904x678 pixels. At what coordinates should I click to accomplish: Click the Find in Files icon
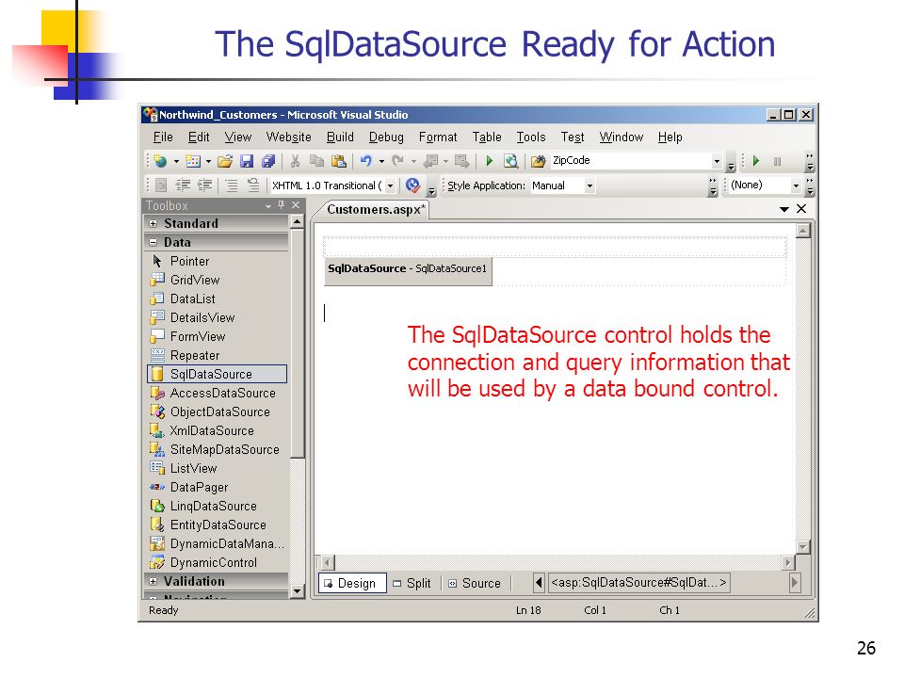coord(538,161)
